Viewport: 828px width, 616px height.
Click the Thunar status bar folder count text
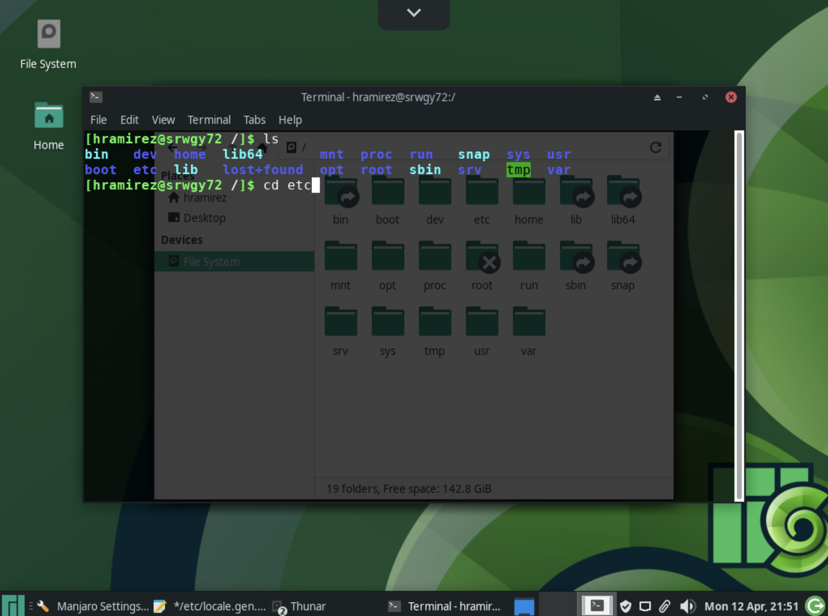[x=409, y=489]
